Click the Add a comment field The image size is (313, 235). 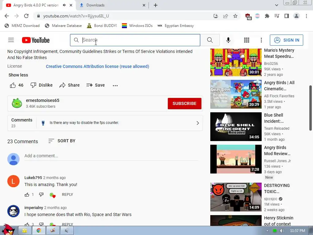111,156
